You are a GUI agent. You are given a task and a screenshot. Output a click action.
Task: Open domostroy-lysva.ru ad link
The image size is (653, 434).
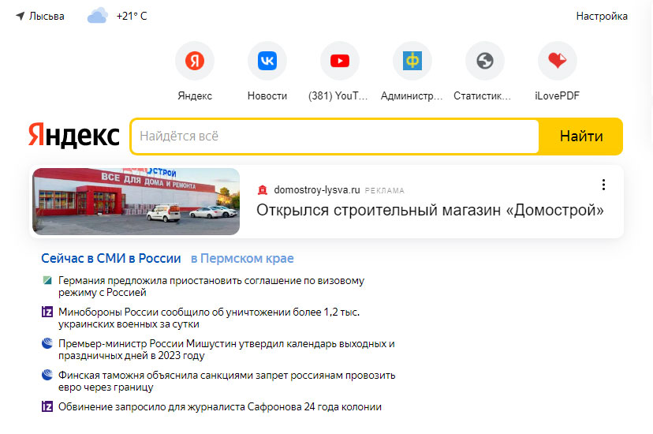pyautogui.click(x=317, y=190)
